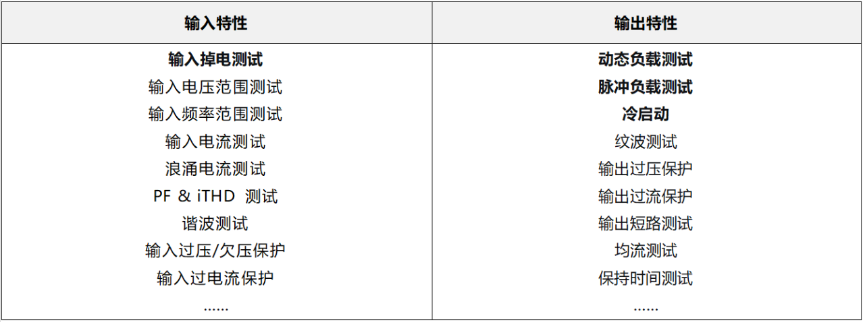Click on 输入过电流保护
This screenshot has width=863, height=322.
215,278
